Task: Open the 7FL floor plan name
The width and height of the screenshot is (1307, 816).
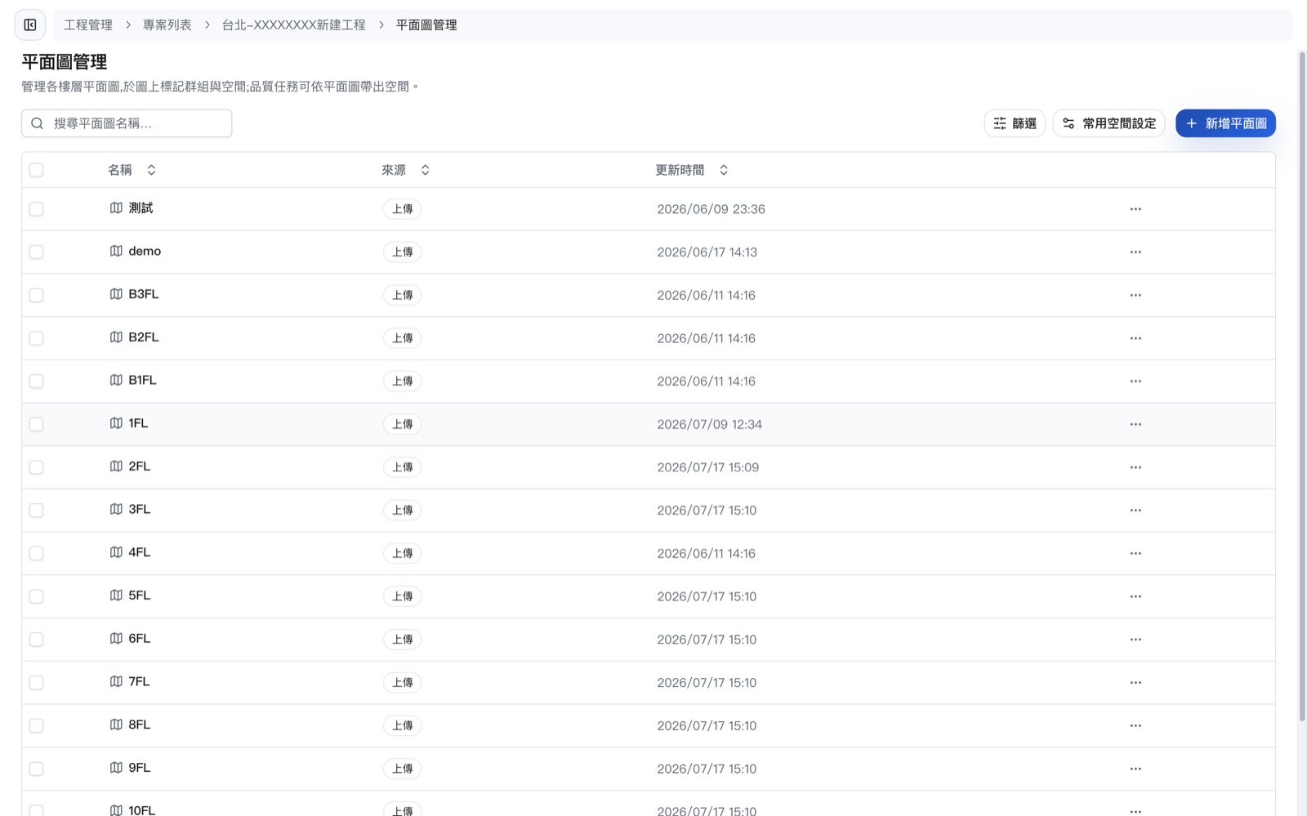Action: click(x=139, y=681)
